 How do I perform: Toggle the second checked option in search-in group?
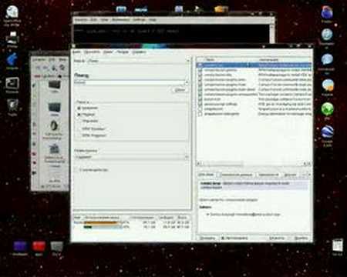click(x=79, y=115)
